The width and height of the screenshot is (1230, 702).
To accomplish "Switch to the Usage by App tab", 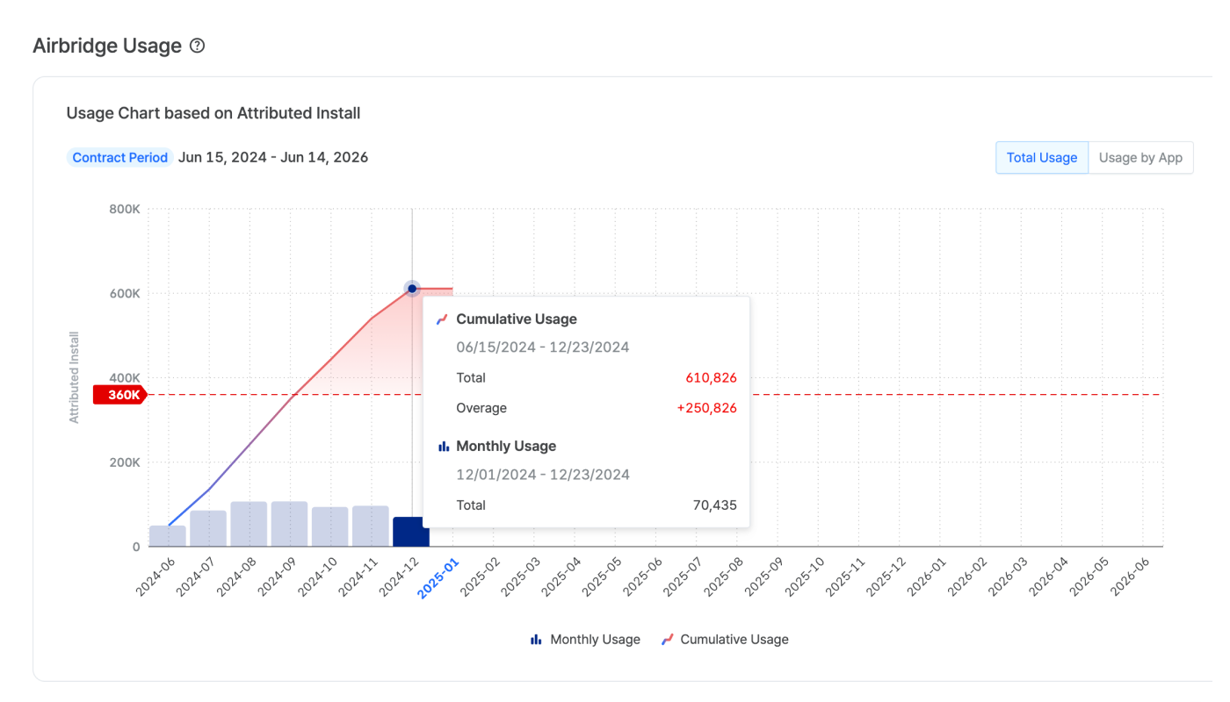I will [1140, 158].
